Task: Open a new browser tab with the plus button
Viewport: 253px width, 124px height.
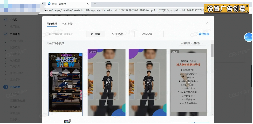Action: coord(95,4)
